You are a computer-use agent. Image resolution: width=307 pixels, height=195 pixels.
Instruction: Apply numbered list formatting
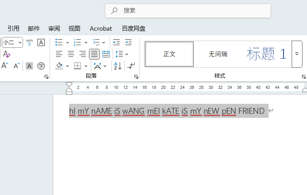(78, 42)
